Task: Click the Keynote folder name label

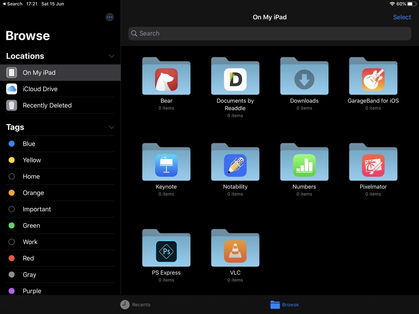Action: (x=166, y=187)
